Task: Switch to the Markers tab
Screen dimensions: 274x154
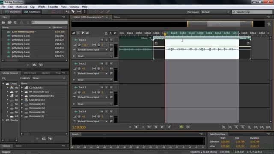Action: pyautogui.click(x=46, y=73)
